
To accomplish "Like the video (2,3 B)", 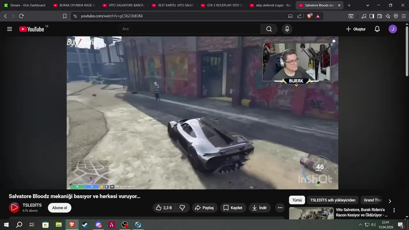I will (x=164, y=208).
